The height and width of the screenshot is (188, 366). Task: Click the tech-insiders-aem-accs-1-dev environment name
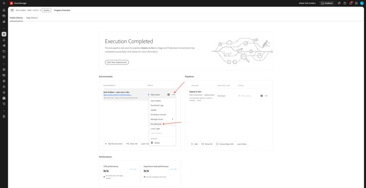click(116, 92)
